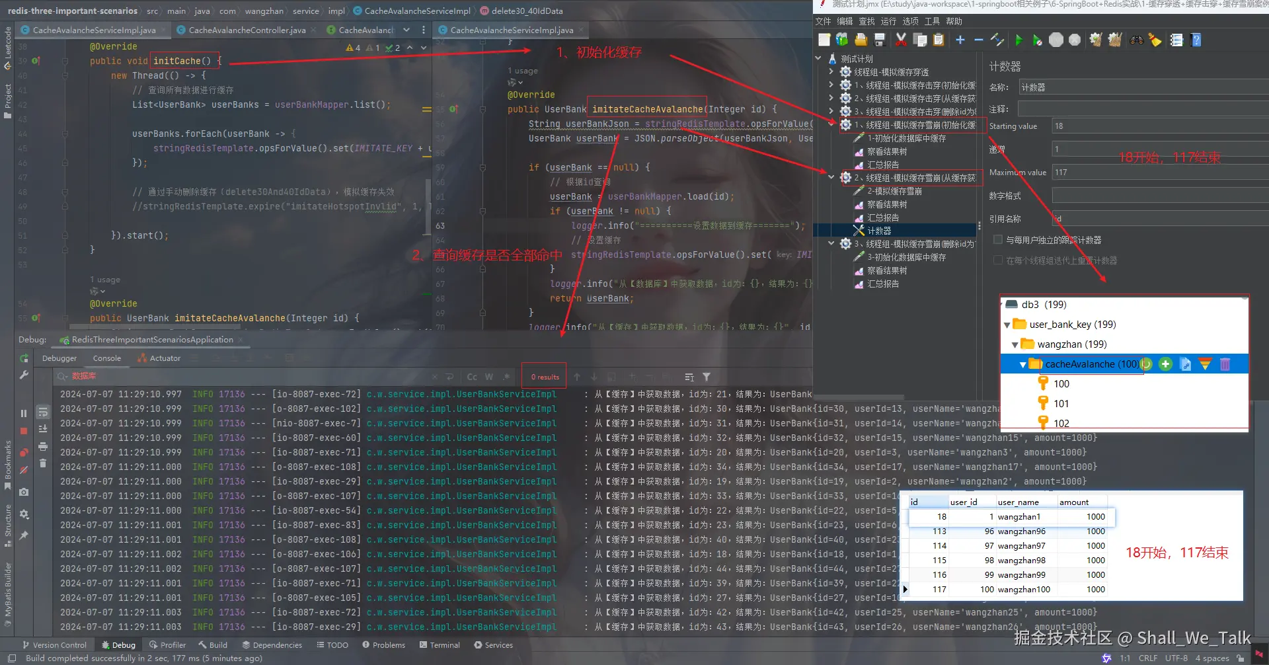Click the console Soft-Wrap icon
This screenshot has height=665, width=1269.
click(43, 412)
